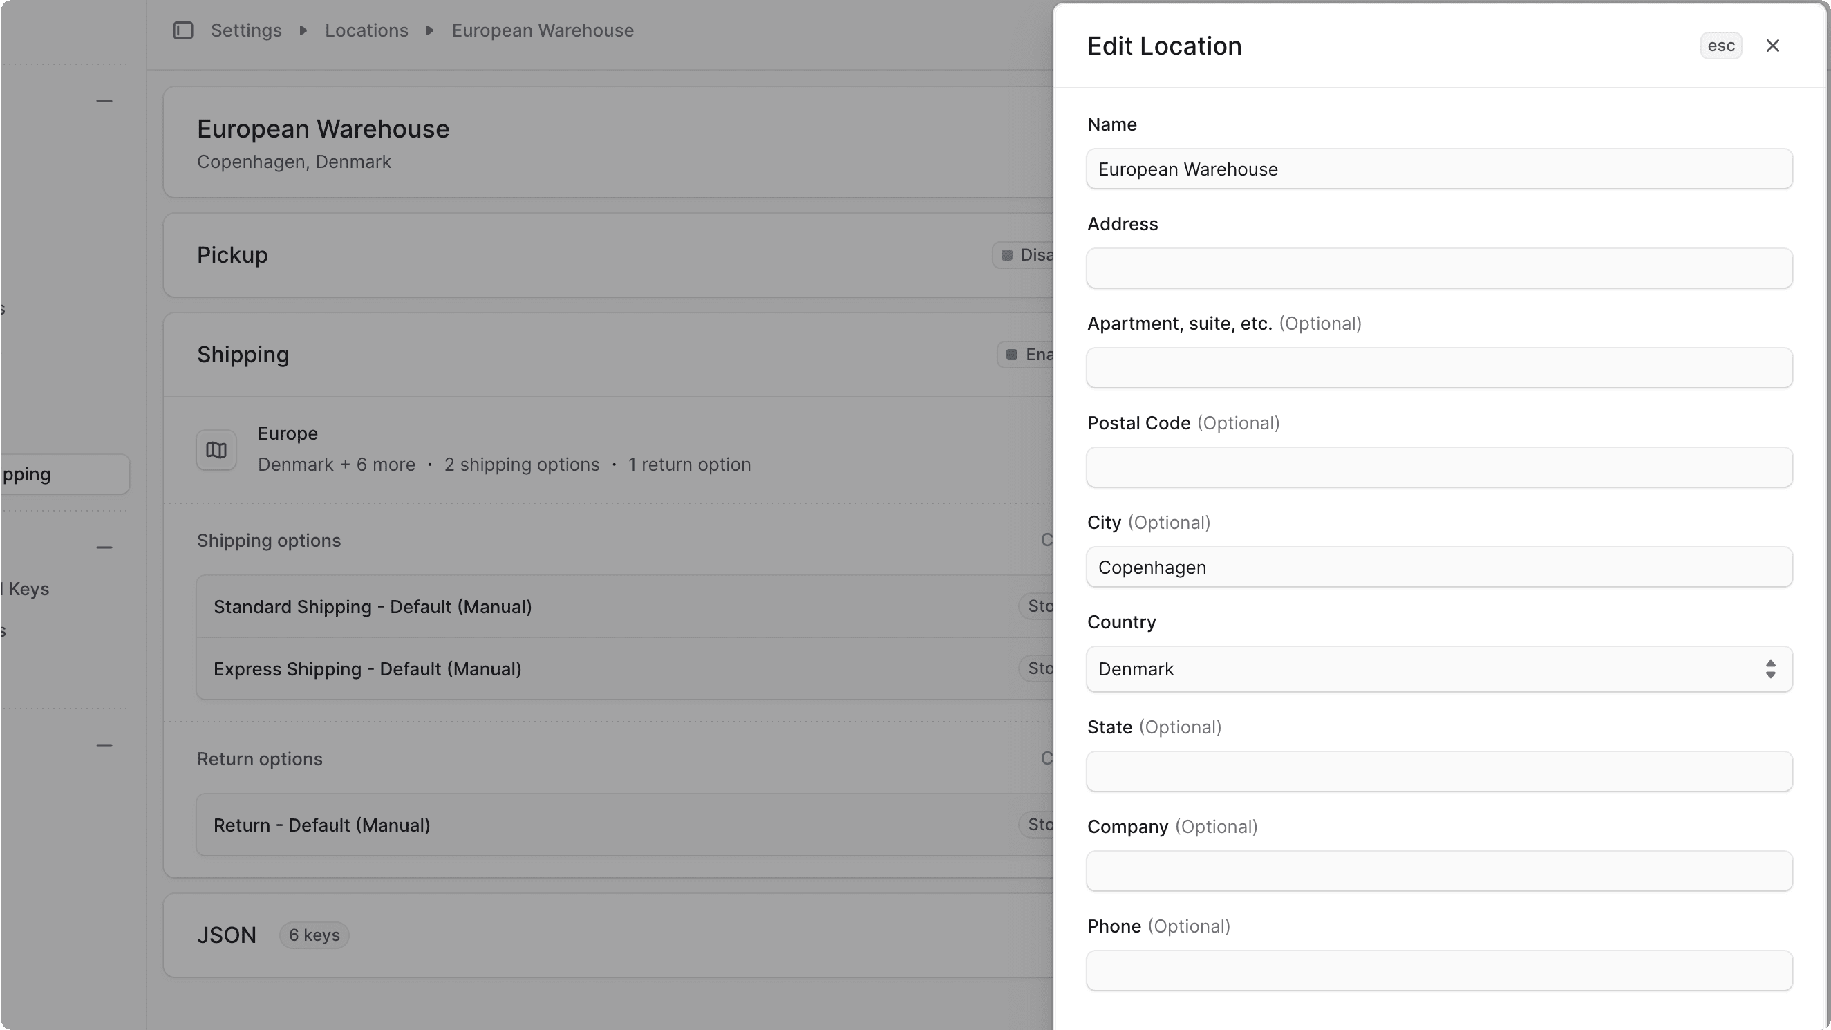This screenshot has height=1030, width=1831.
Task: Collapse the bottom sidebar section
Action: click(104, 745)
